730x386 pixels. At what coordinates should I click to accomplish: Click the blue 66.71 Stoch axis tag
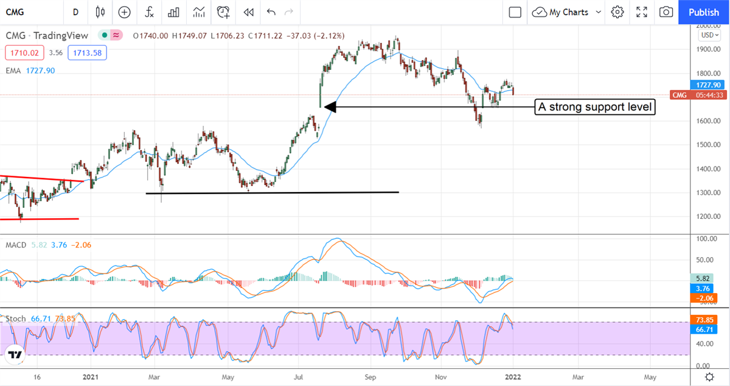pyautogui.click(x=703, y=329)
